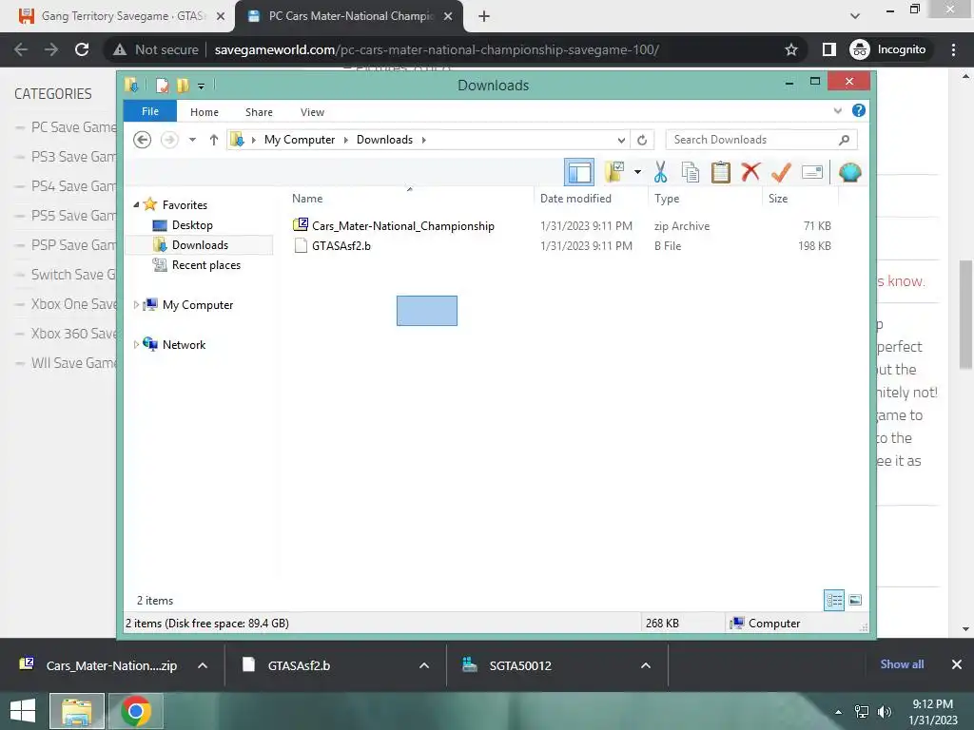Viewport: 974px width, 730px height.
Task: Go up one folder level
Action: [x=214, y=140]
